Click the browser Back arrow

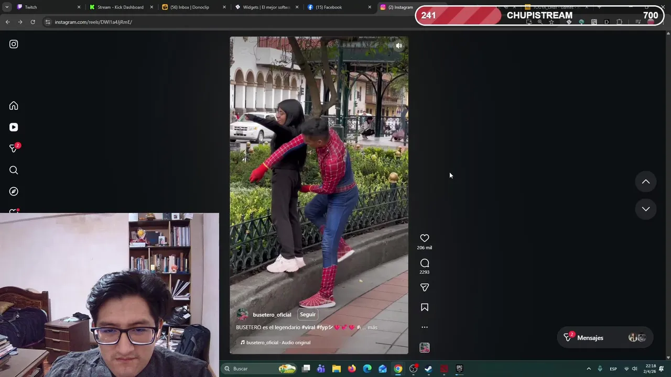click(7, 22)
